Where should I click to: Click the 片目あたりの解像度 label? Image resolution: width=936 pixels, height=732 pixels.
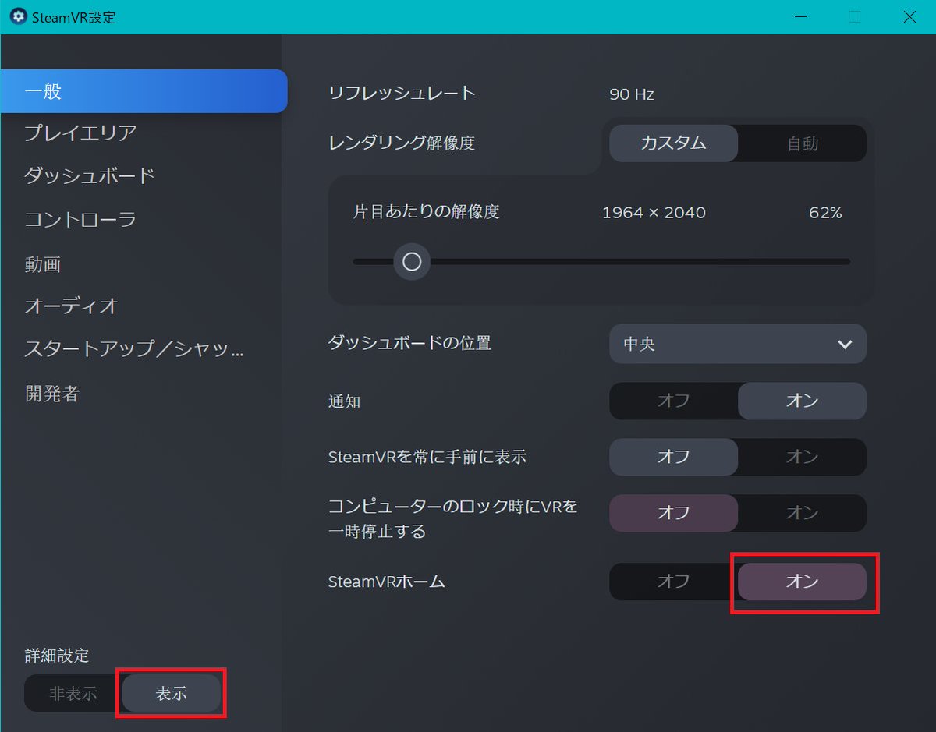tap(426, 211)
